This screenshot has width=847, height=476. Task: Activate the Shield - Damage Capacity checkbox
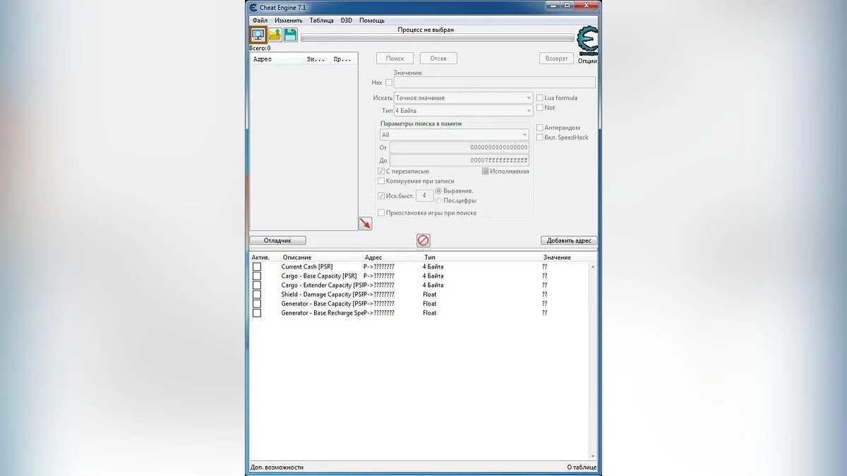pos(256,294)
